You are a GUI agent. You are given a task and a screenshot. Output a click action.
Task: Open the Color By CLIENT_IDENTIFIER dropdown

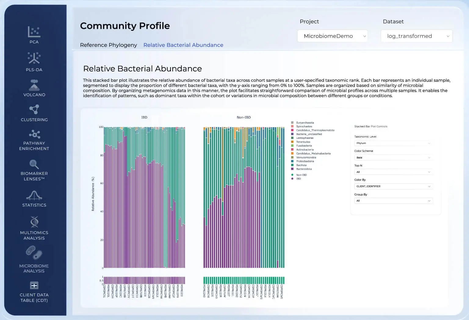[x=393, y=186]
